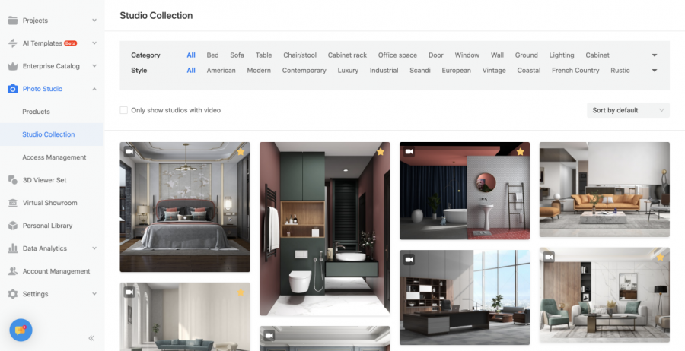Filter category by Office space
This screenshot has height=351, width=685.
coord(397,55)
